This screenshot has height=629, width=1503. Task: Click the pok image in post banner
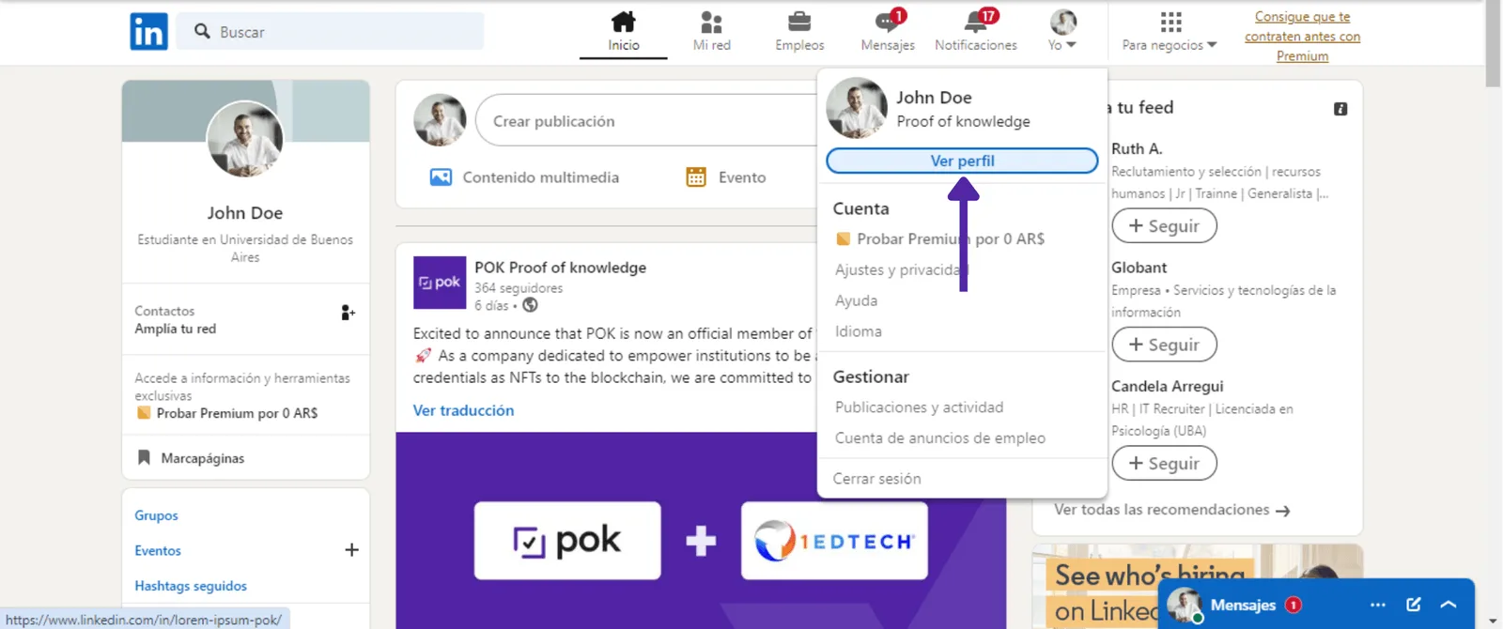pos(567,541)
